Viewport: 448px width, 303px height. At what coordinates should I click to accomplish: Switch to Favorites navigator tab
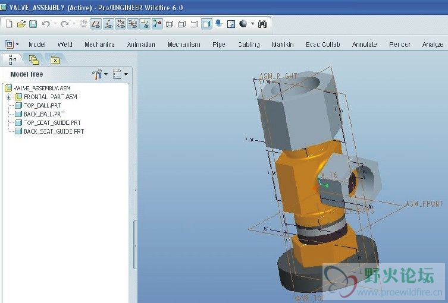(55, 60)
